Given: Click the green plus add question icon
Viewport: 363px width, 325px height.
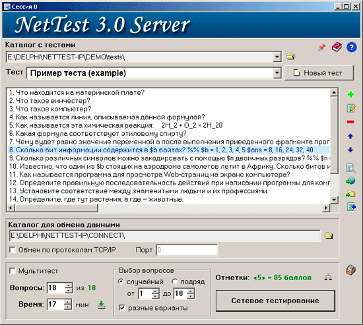Looking at the screenshot, I should tap(350, 94).
